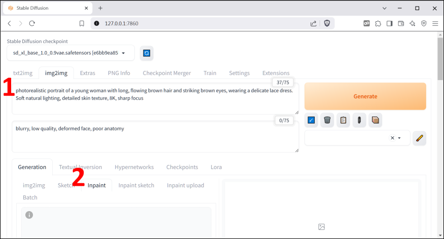Clear the prompt with the trash icon
Screen dimensions: 444x239
point(327,120)
